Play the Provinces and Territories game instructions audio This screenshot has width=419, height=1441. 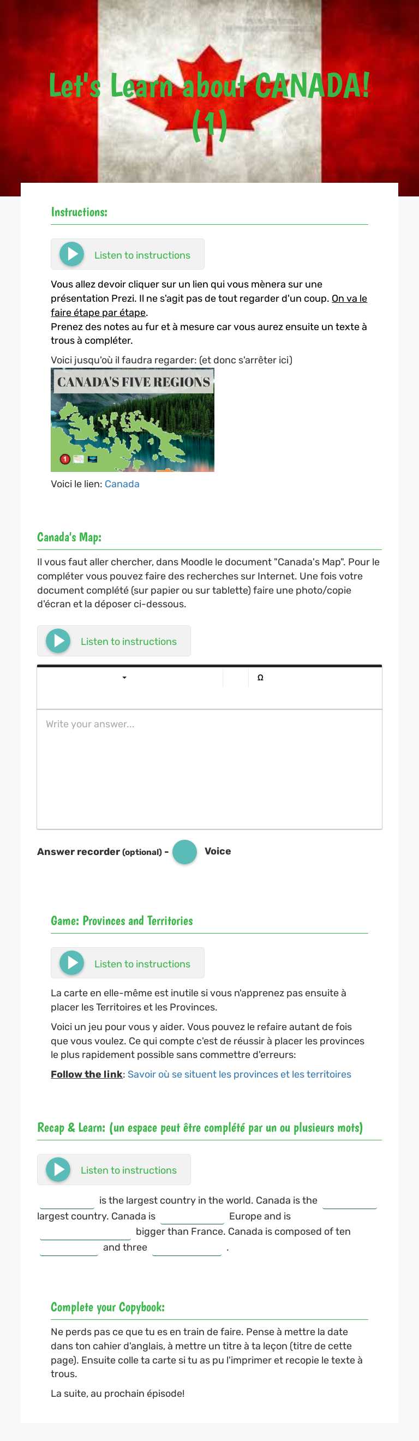pyautogui.click(x=70, y=962)
